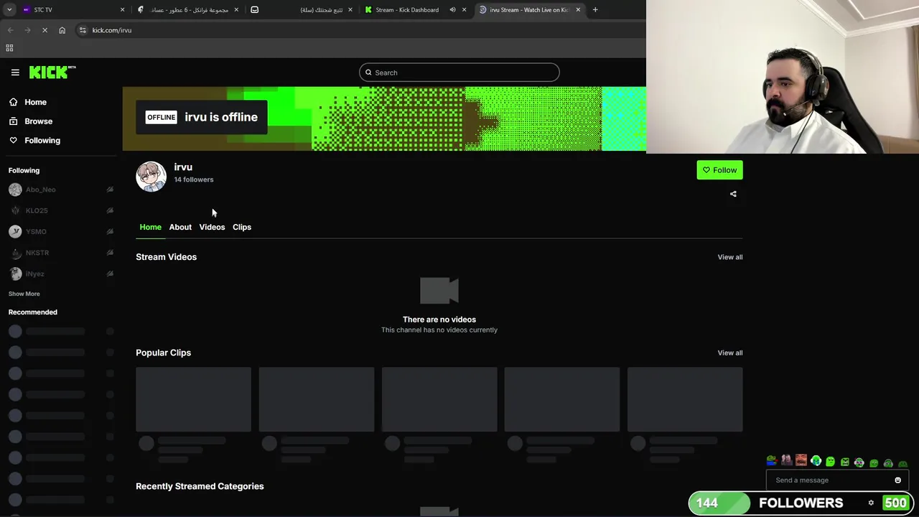This screenshot has height=517, width=919.
Task: Insert the laughing man face emote
Action: click(x=801, y=461)
